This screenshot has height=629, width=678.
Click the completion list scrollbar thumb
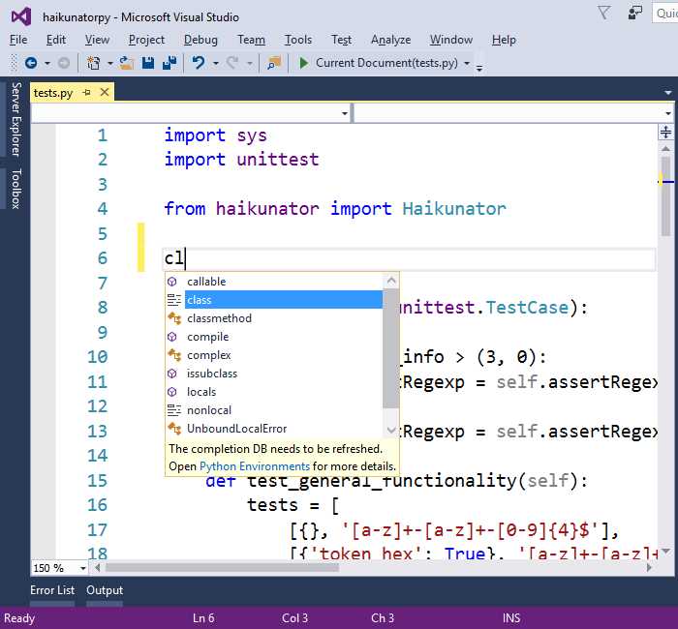tap(391, 348)
